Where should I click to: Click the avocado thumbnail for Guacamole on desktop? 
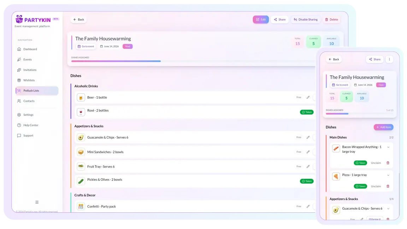point(81,137)
